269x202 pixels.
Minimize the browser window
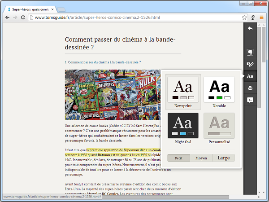[243, 3]
